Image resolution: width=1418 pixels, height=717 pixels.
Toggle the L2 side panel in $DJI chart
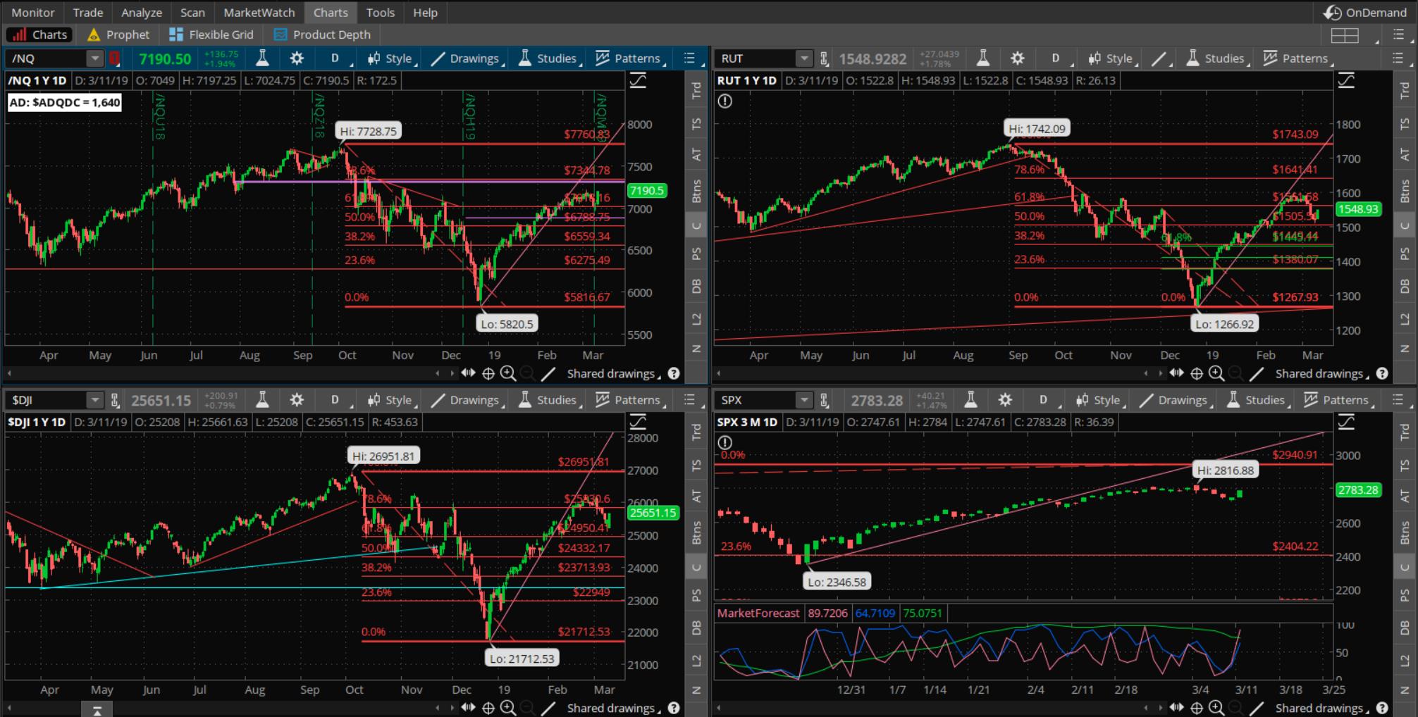696,660
